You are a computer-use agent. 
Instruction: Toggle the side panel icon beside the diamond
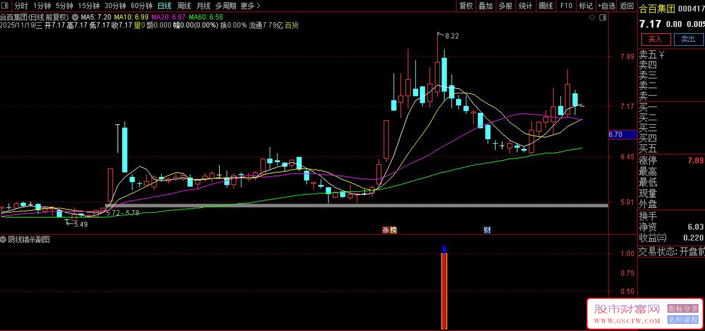click(602, 17)
